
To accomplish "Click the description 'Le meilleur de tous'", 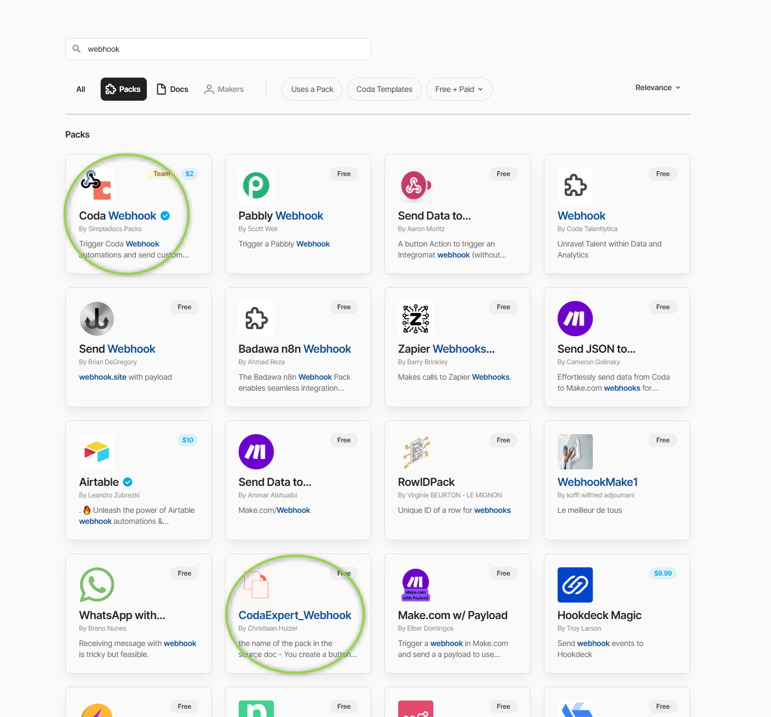I will click(590, 510).
